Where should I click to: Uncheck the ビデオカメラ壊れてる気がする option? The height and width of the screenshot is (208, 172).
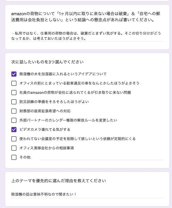click(x=14, y=129)
